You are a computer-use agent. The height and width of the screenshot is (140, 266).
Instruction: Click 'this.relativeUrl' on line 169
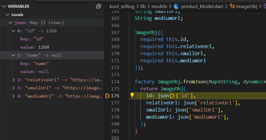pos(189,46)
